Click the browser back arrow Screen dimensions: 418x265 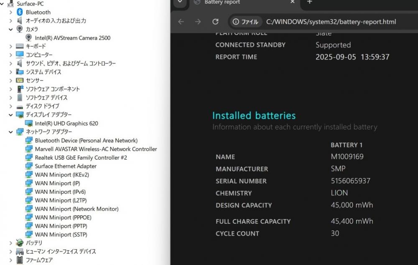(181, 22)
